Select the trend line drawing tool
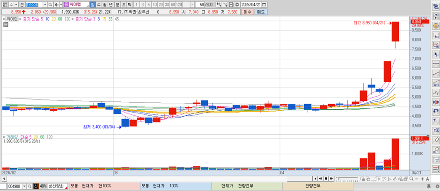 436,74
